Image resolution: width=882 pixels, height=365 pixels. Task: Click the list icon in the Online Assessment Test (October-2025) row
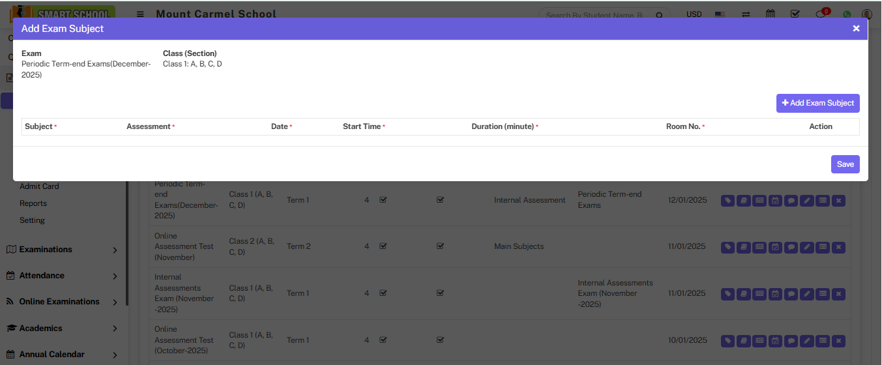coord(823,341)
